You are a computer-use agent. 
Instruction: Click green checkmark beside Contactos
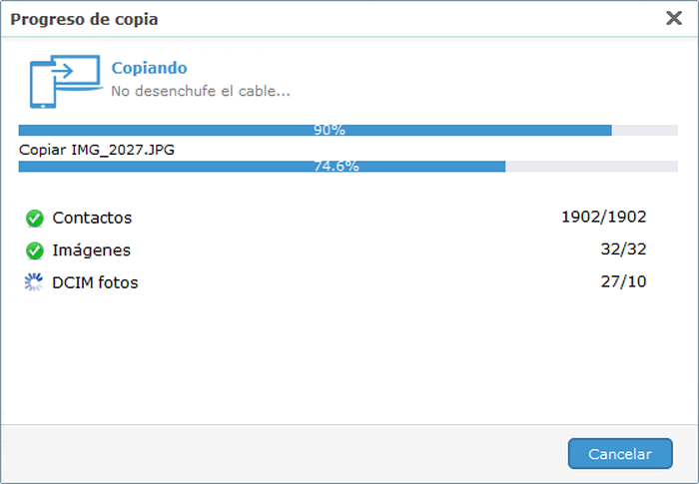click(x=35, y=218)
